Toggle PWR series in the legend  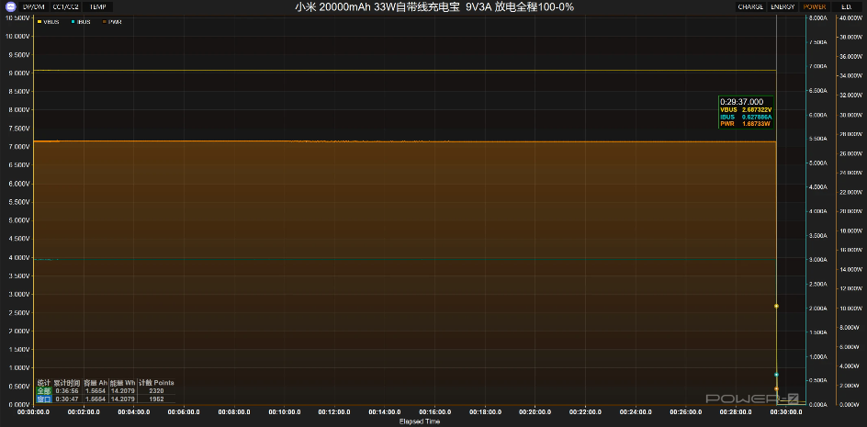(112, 21)
